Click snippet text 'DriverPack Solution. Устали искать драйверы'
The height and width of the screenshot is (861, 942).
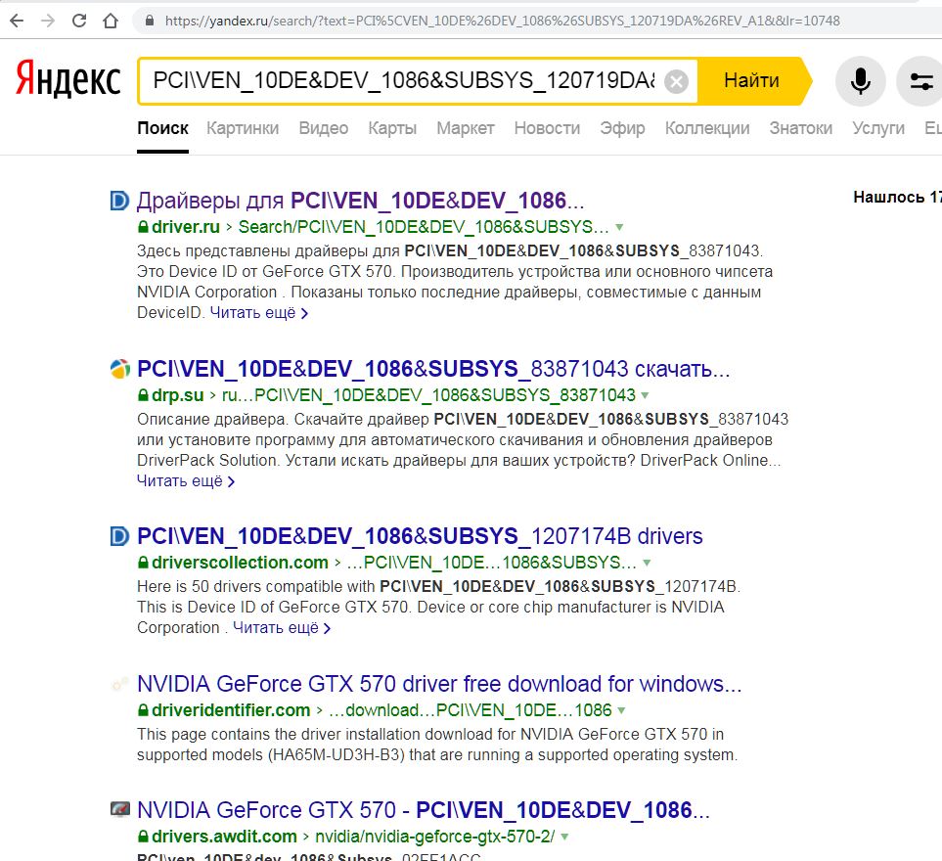click(385, 460)
